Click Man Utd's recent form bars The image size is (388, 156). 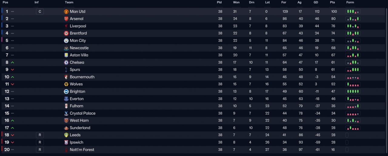point(353,11)
